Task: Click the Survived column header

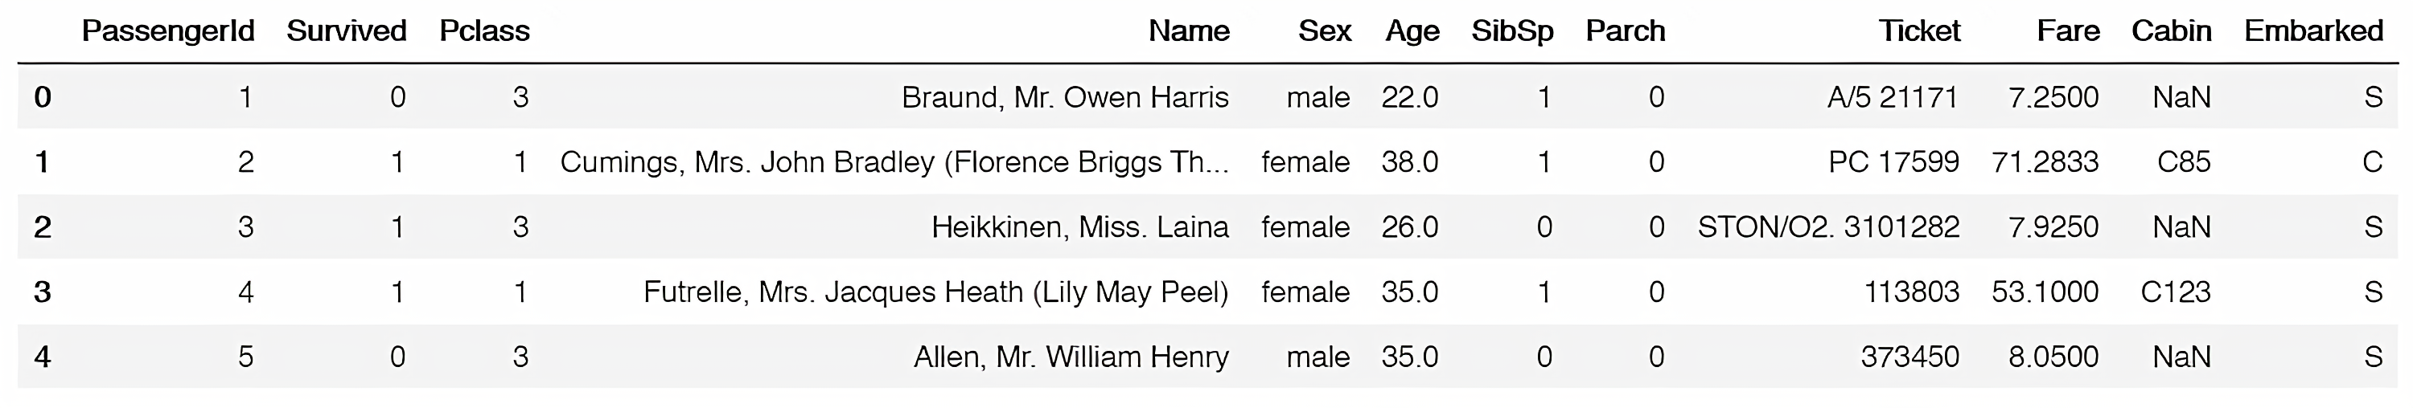Action: (x=346, y=32)
